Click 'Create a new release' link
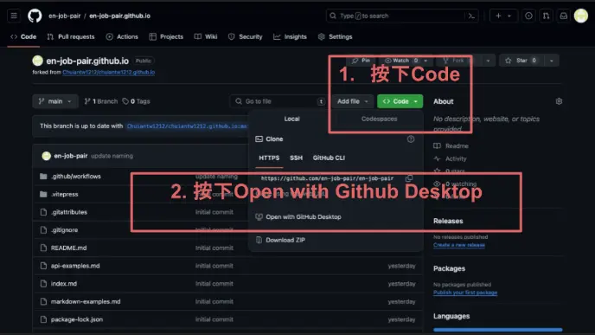 (x=458, y=245)
